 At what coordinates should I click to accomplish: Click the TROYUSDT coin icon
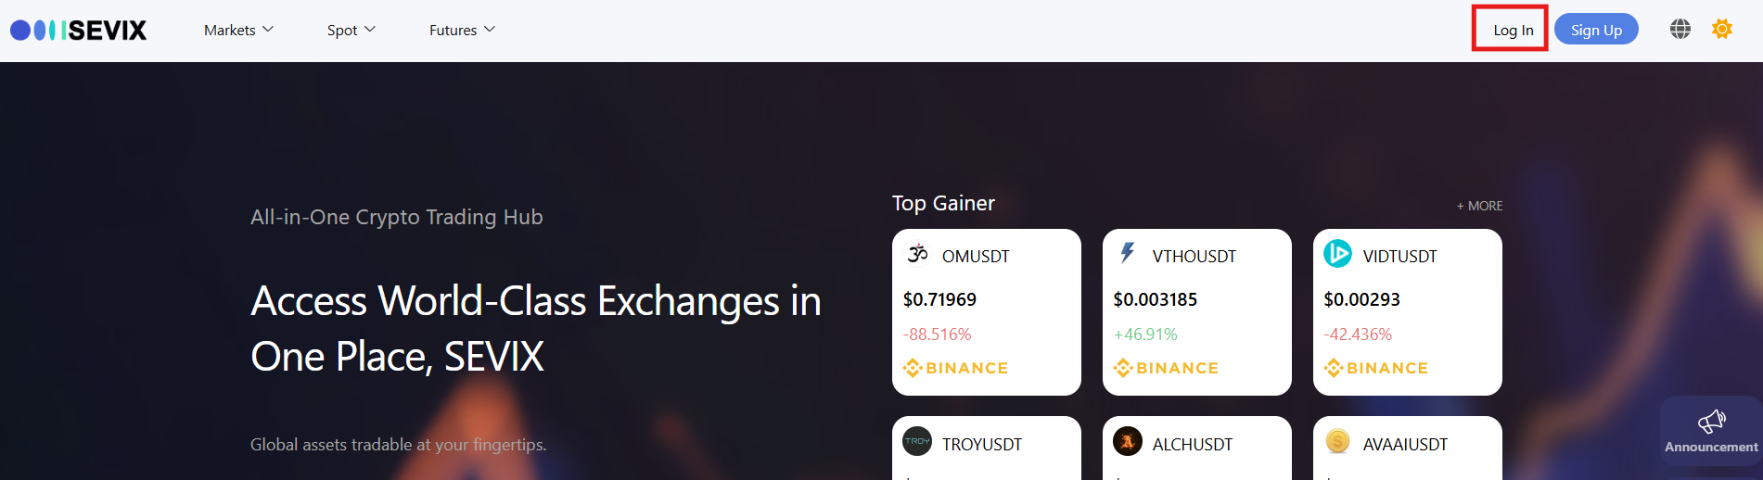[917, 442]
